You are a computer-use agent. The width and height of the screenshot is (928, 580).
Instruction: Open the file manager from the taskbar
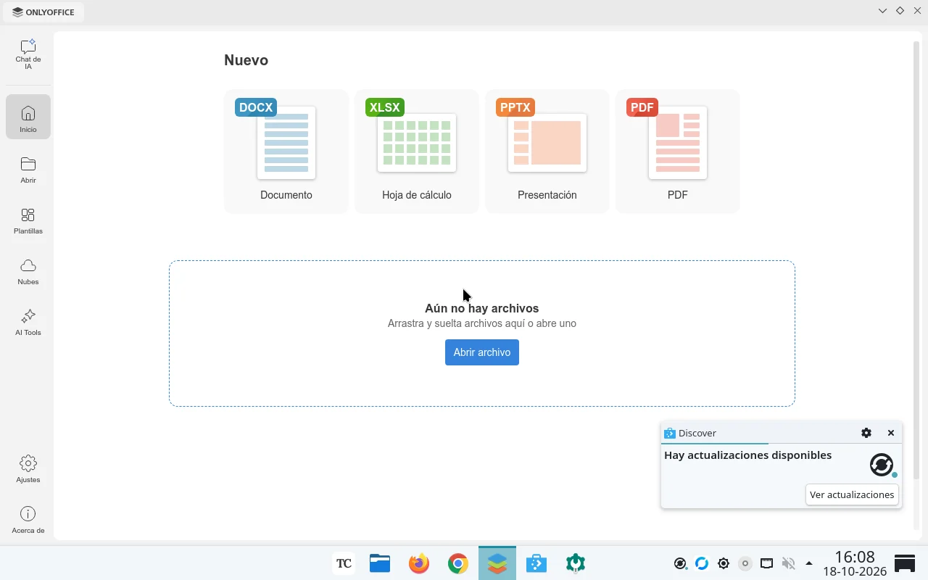click(380, 563)
